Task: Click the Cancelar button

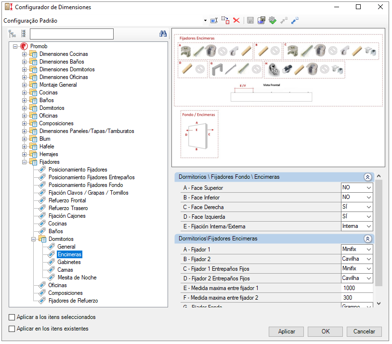Action: pyautogui.click(x=364, y=331)
